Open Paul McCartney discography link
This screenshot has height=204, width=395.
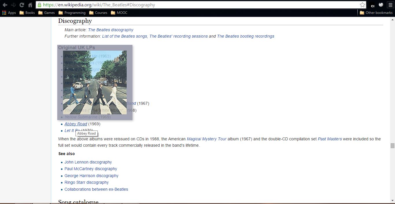(x=91, y=169)
